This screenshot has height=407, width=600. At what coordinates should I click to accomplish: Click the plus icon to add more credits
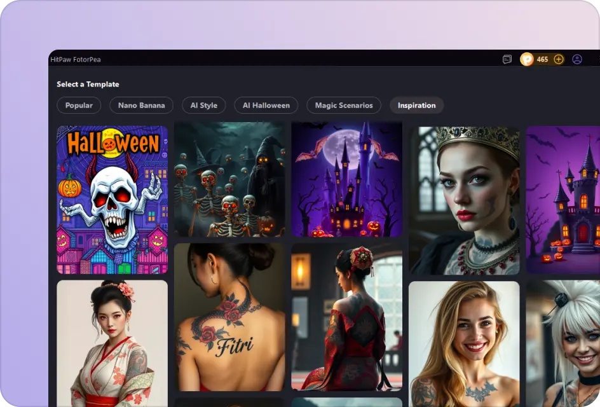point(558,59)
